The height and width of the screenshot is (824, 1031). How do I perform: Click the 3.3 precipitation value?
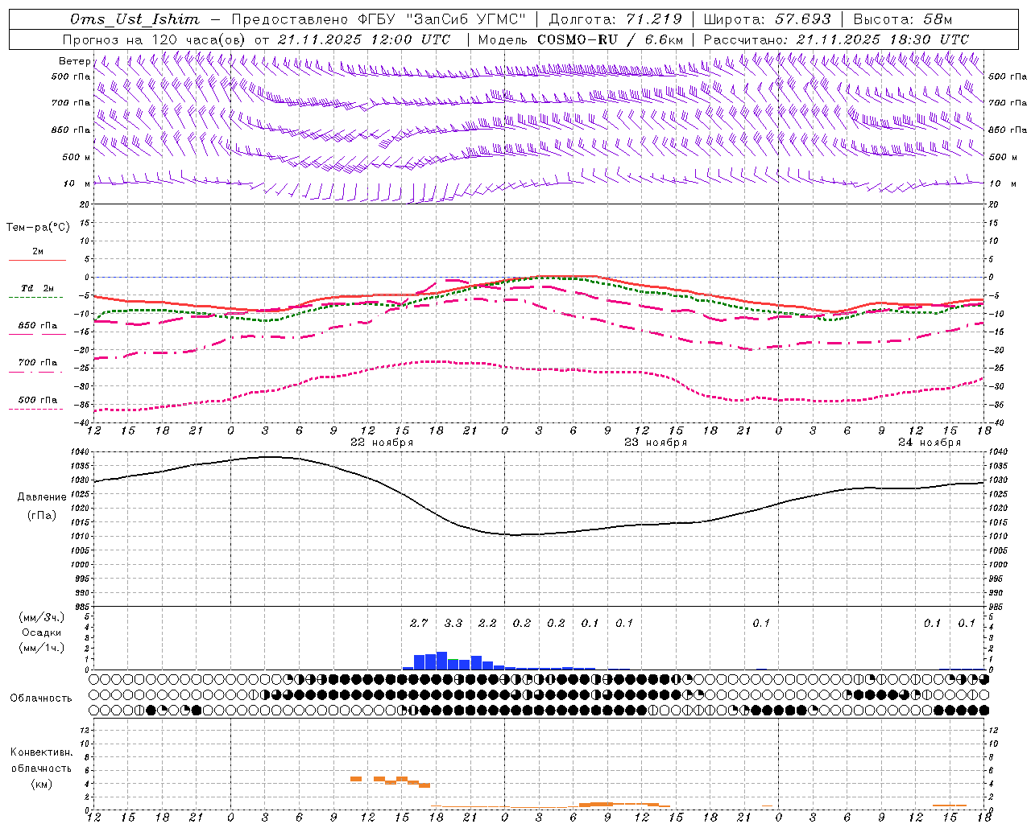(453, 623)
